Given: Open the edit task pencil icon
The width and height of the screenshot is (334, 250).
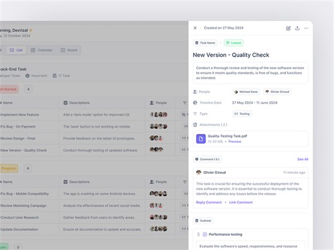Looking at the screenshot, I should [x=288, y=28].
